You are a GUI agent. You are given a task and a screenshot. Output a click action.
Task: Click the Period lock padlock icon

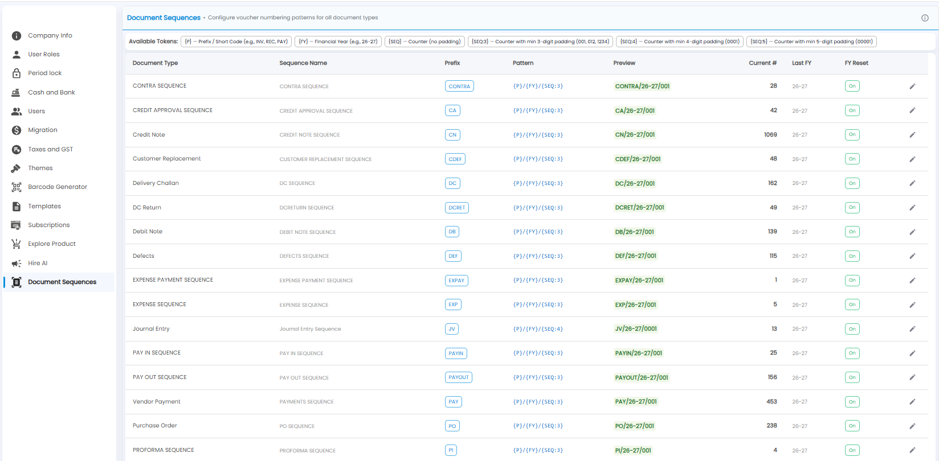click(17, 73)
